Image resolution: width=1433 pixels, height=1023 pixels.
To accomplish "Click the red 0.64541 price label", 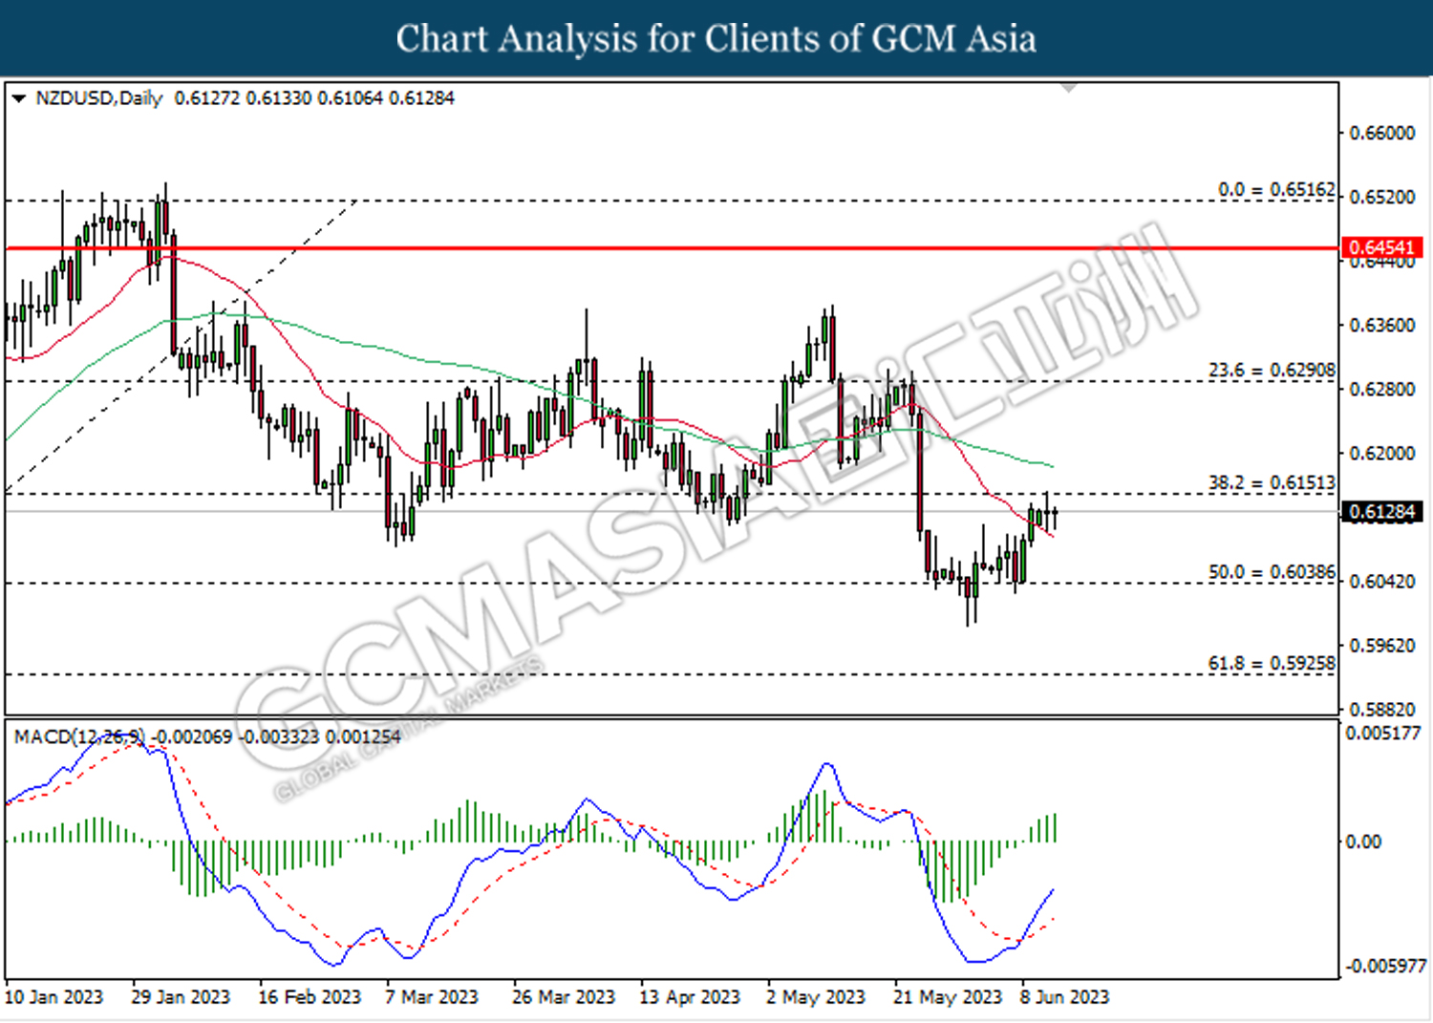I will (x=1381, y=247).
